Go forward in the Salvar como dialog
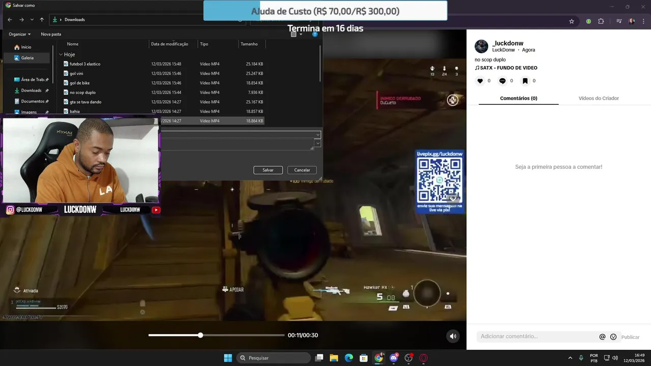 pyautogui.click(x=21, y=19)
